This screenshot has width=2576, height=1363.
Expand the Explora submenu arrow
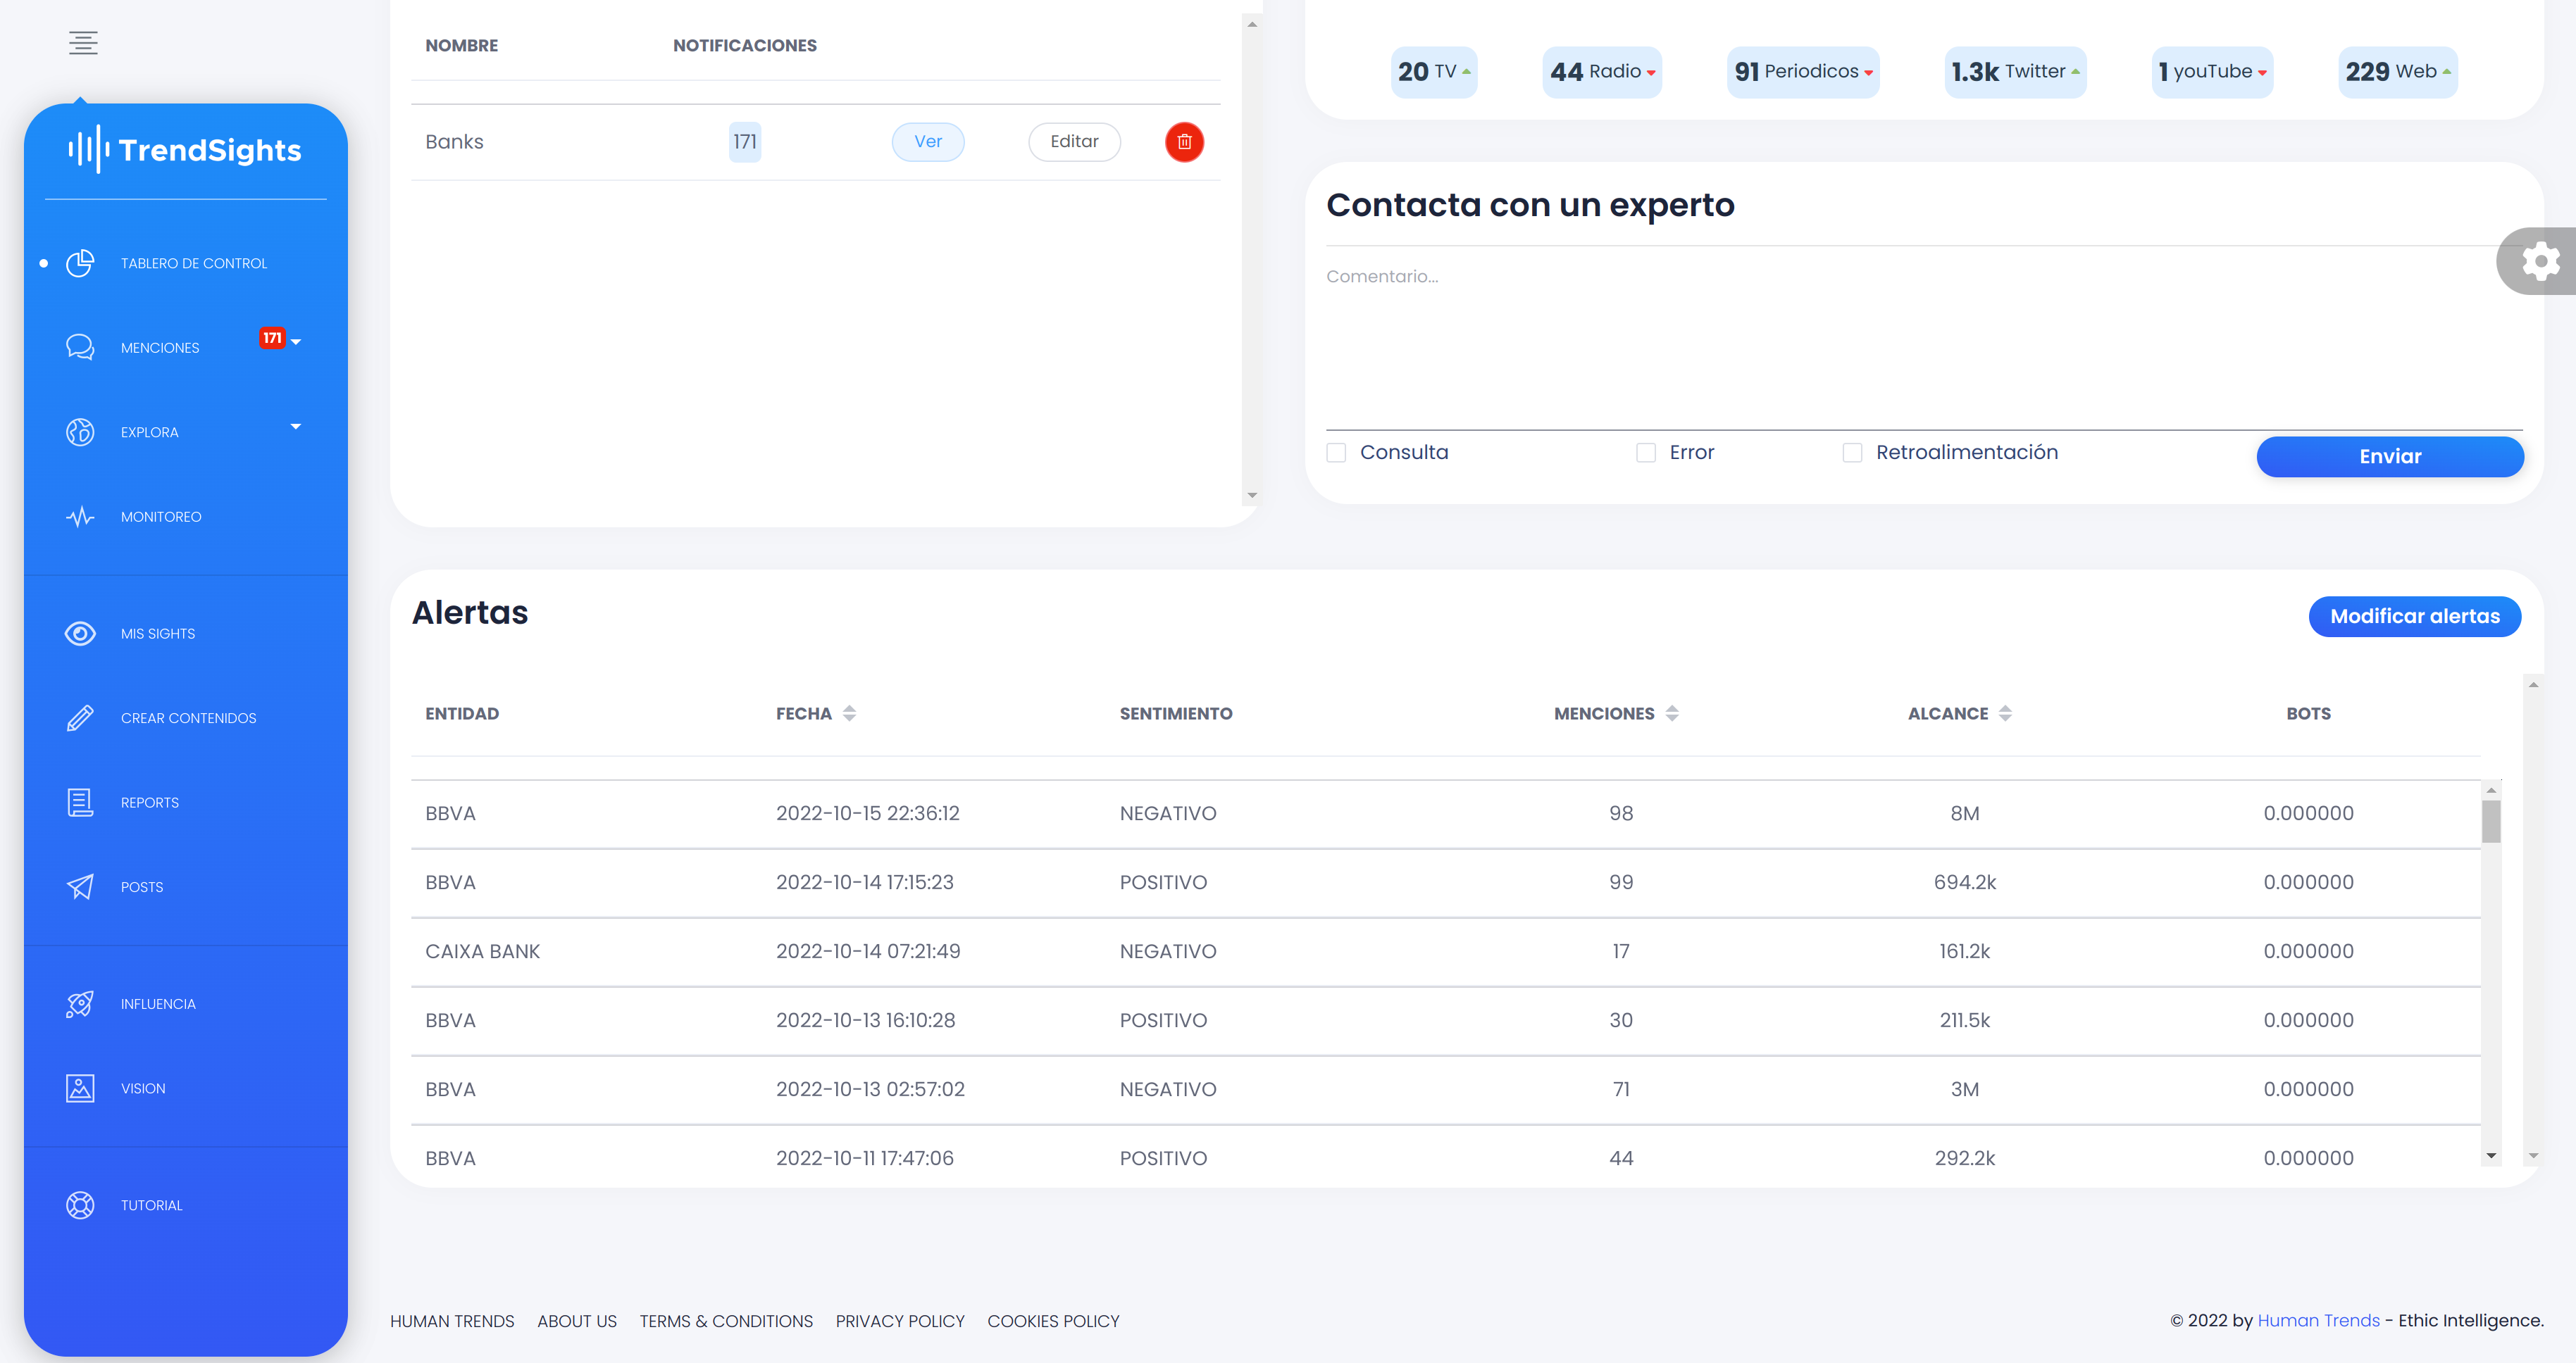(296, 427)
